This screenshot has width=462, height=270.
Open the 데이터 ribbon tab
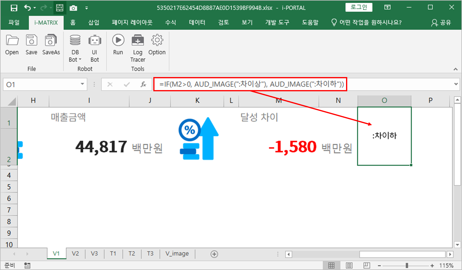pos(197,23)
